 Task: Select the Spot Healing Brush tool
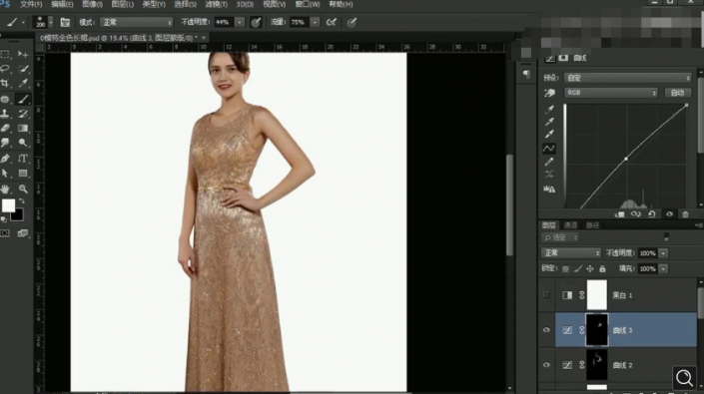(5, 99)
